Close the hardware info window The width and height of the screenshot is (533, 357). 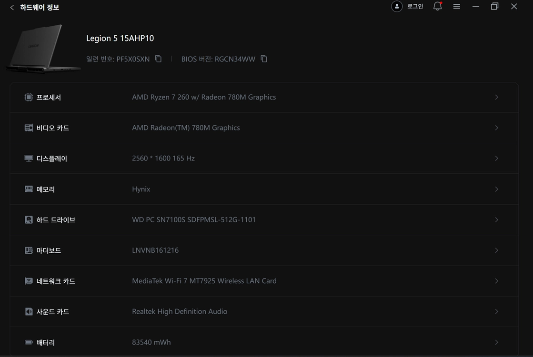coord(514,7)
